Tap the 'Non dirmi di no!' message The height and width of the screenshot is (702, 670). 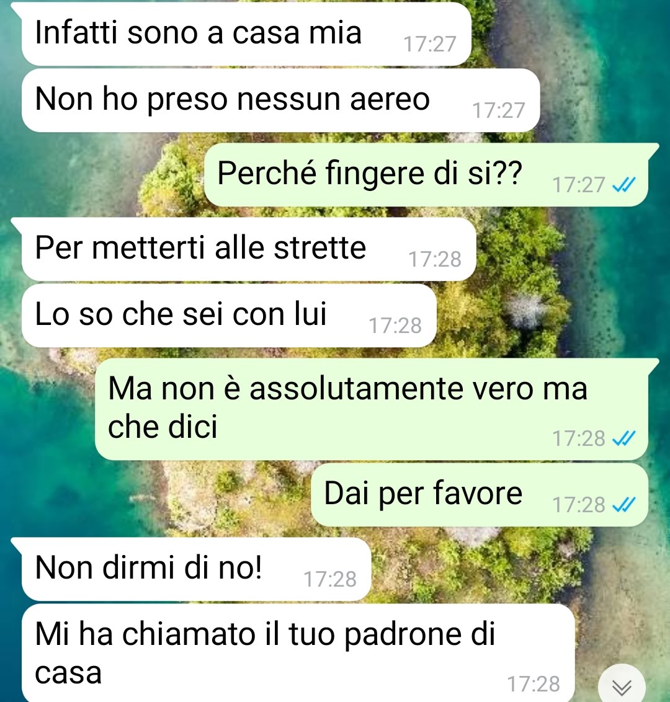pyautogui.click(x=196, y=569)
